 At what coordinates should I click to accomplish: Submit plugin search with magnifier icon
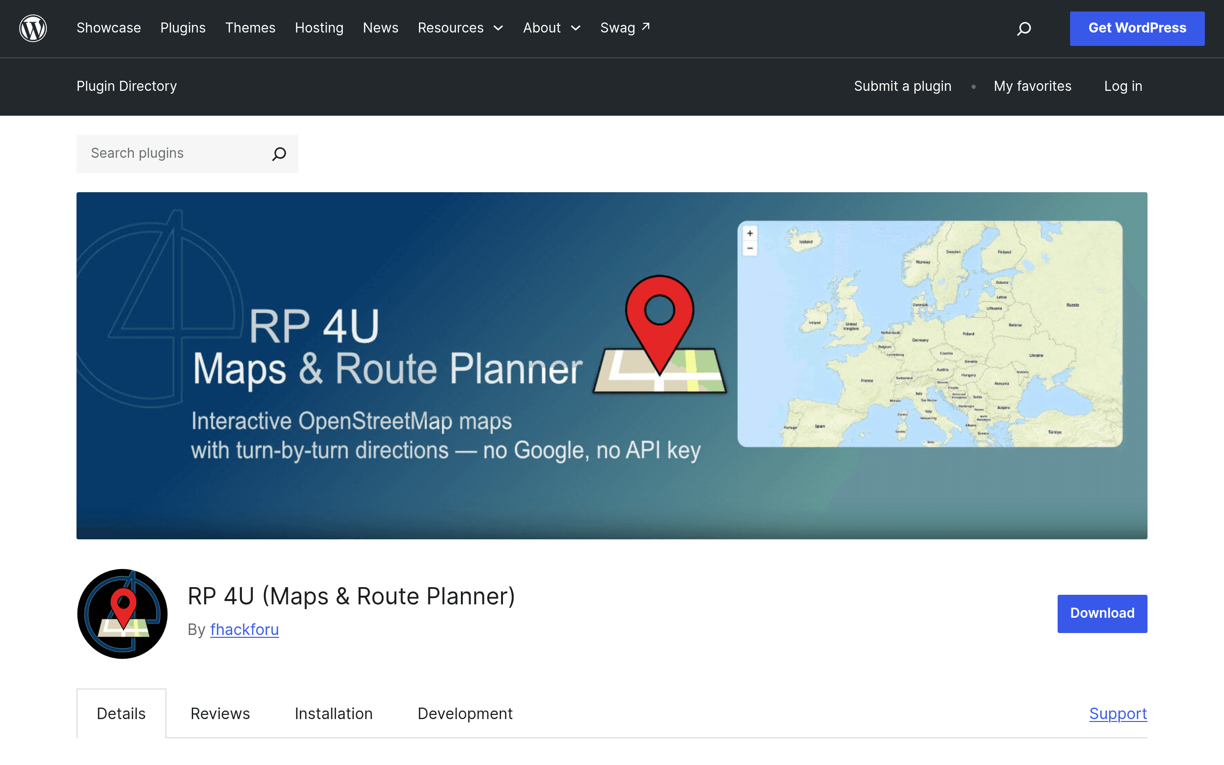(x=279, y=153)
